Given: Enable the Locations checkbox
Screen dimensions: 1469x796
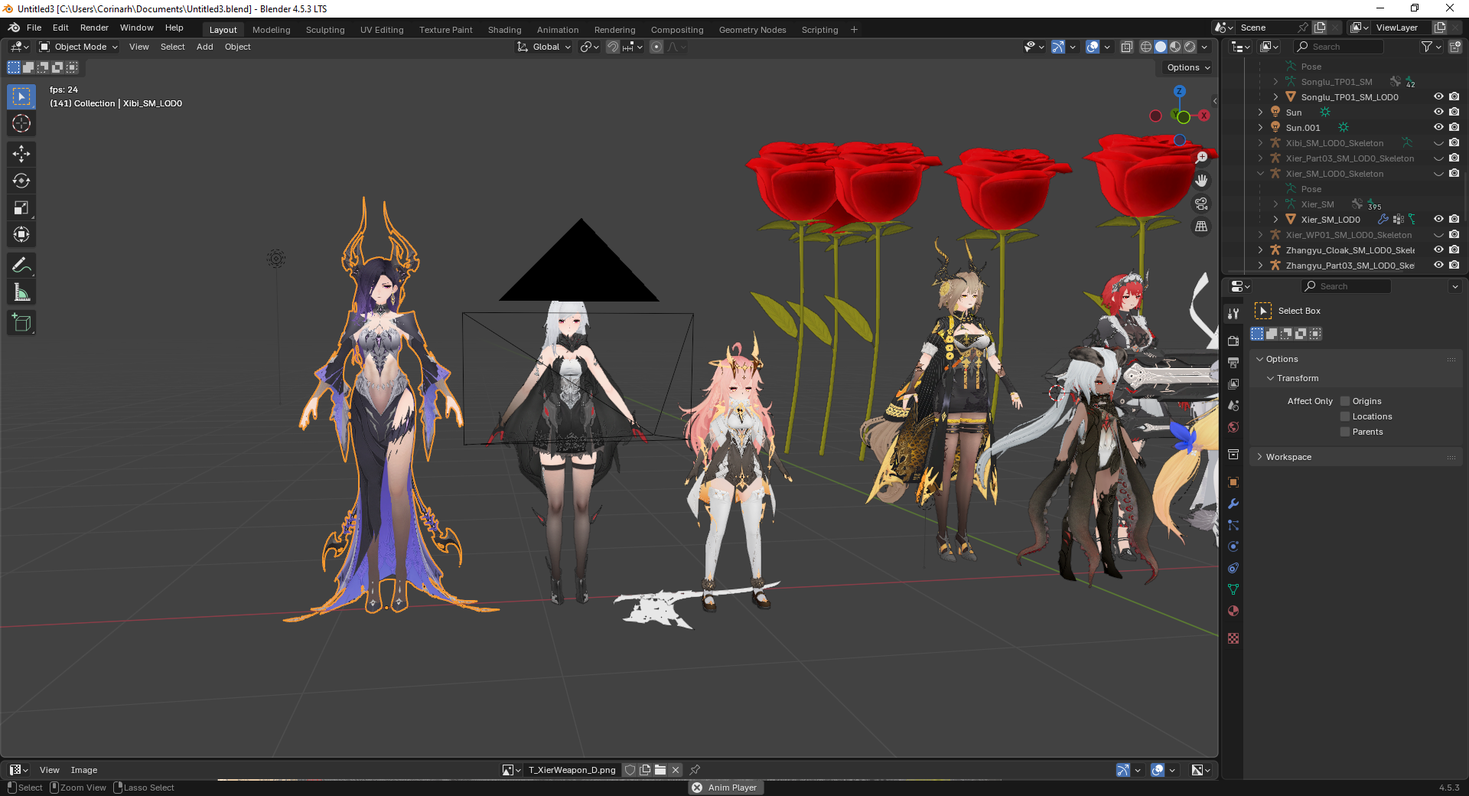Looking at the screenshot, I should point(1345,416).
